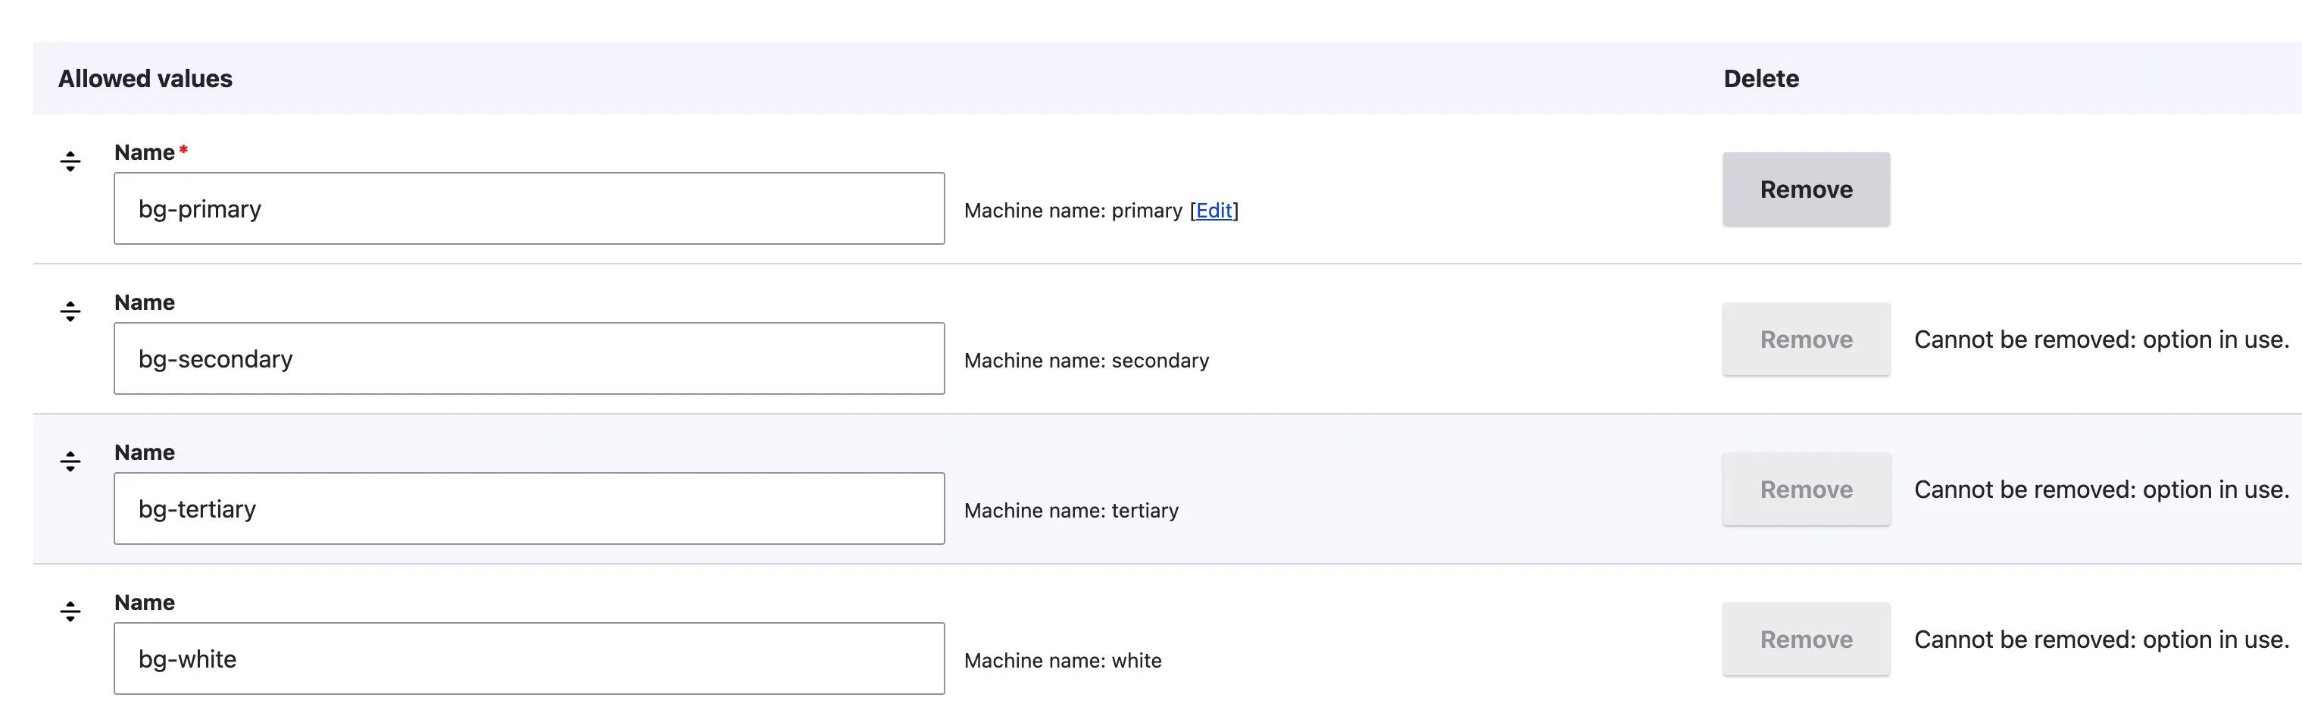The image size is (2302, 707).
Task: Select the move handle next to bg-white
Action: (70, 612)
